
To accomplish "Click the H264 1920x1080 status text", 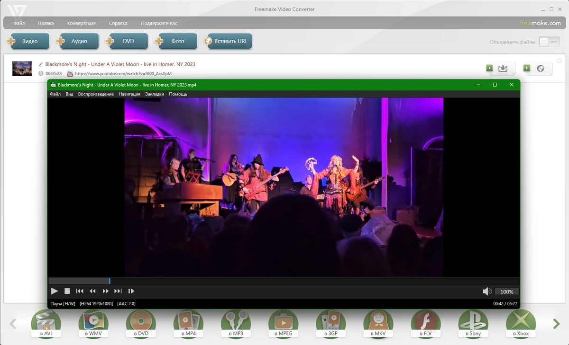I will 96,304.
